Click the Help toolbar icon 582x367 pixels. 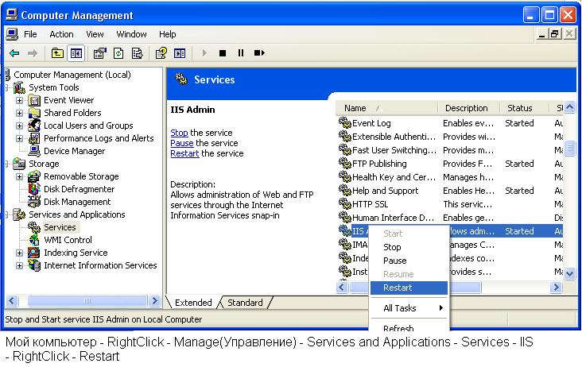161,53
